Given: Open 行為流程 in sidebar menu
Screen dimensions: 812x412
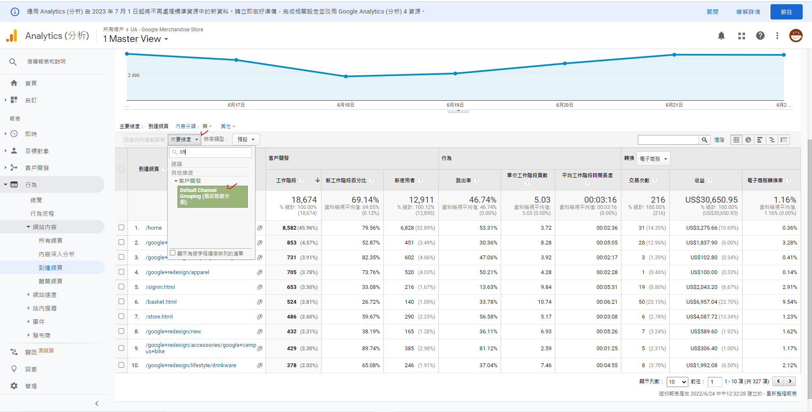Looking at the screenshot, I should [42, 214].
